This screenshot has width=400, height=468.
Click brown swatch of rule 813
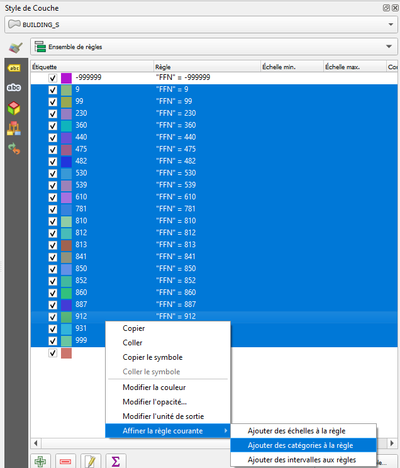(x=66, y=245)
